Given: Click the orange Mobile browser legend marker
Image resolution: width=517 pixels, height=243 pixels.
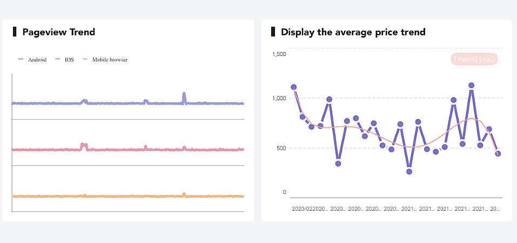Looking at the screenshot, I should 84,59.
